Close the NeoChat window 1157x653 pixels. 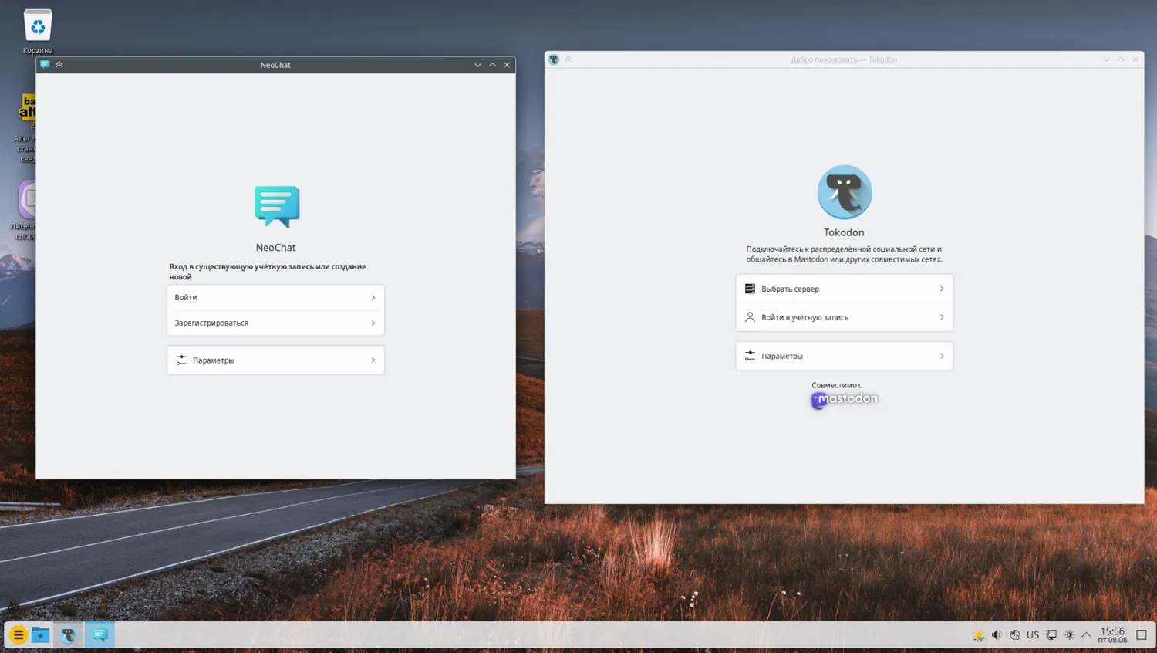point(507,65)
